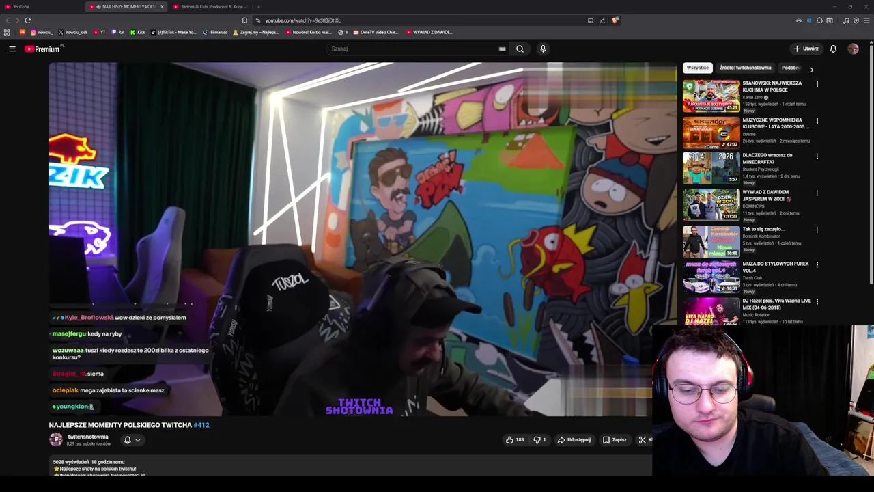This screenshot has height=492, width=874.
Task: Click the YouTube Premium logo
Action: (42, 49)
